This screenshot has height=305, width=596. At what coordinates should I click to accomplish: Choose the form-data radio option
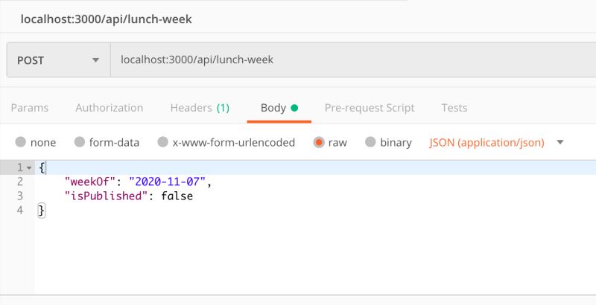[x=80, y=142]
